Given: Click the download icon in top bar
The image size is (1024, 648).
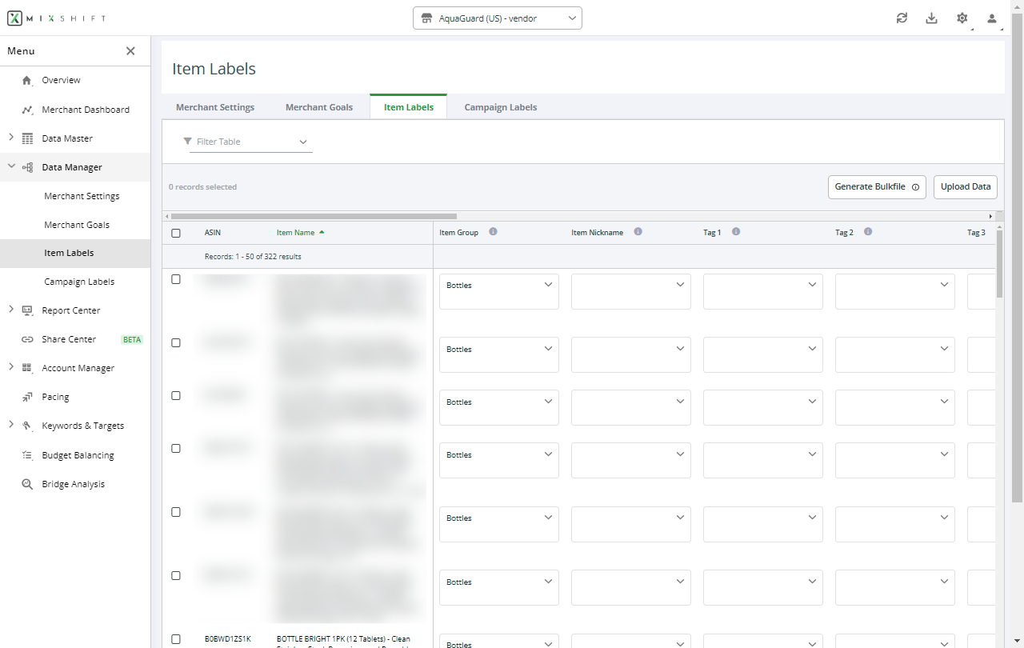Looking at the screenshot, I should click(931, 18).
